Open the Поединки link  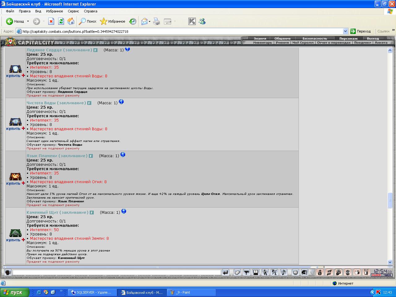[363, 43]
